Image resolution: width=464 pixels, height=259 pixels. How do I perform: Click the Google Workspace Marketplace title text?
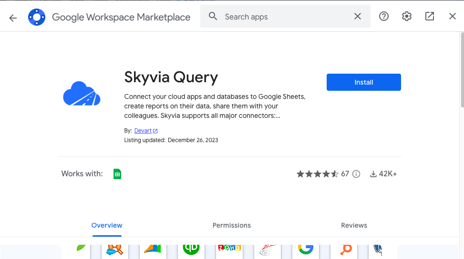121,17
